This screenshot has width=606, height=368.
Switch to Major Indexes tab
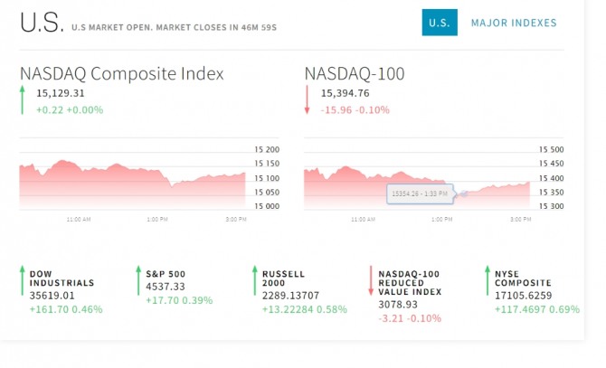pos(514,23)
